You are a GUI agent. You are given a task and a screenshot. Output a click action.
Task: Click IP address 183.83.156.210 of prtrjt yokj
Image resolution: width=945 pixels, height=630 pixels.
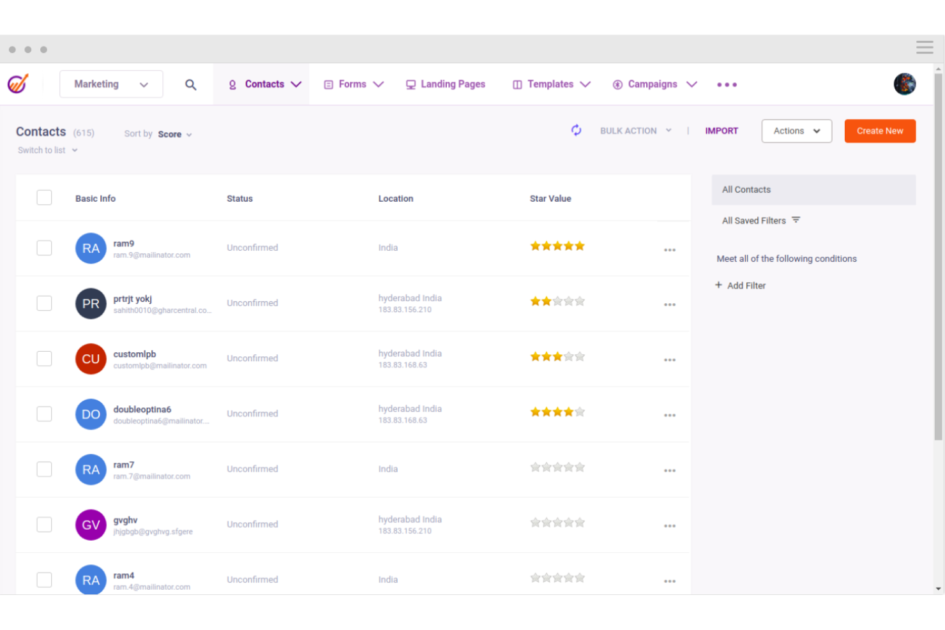click(x=405, y=310)
